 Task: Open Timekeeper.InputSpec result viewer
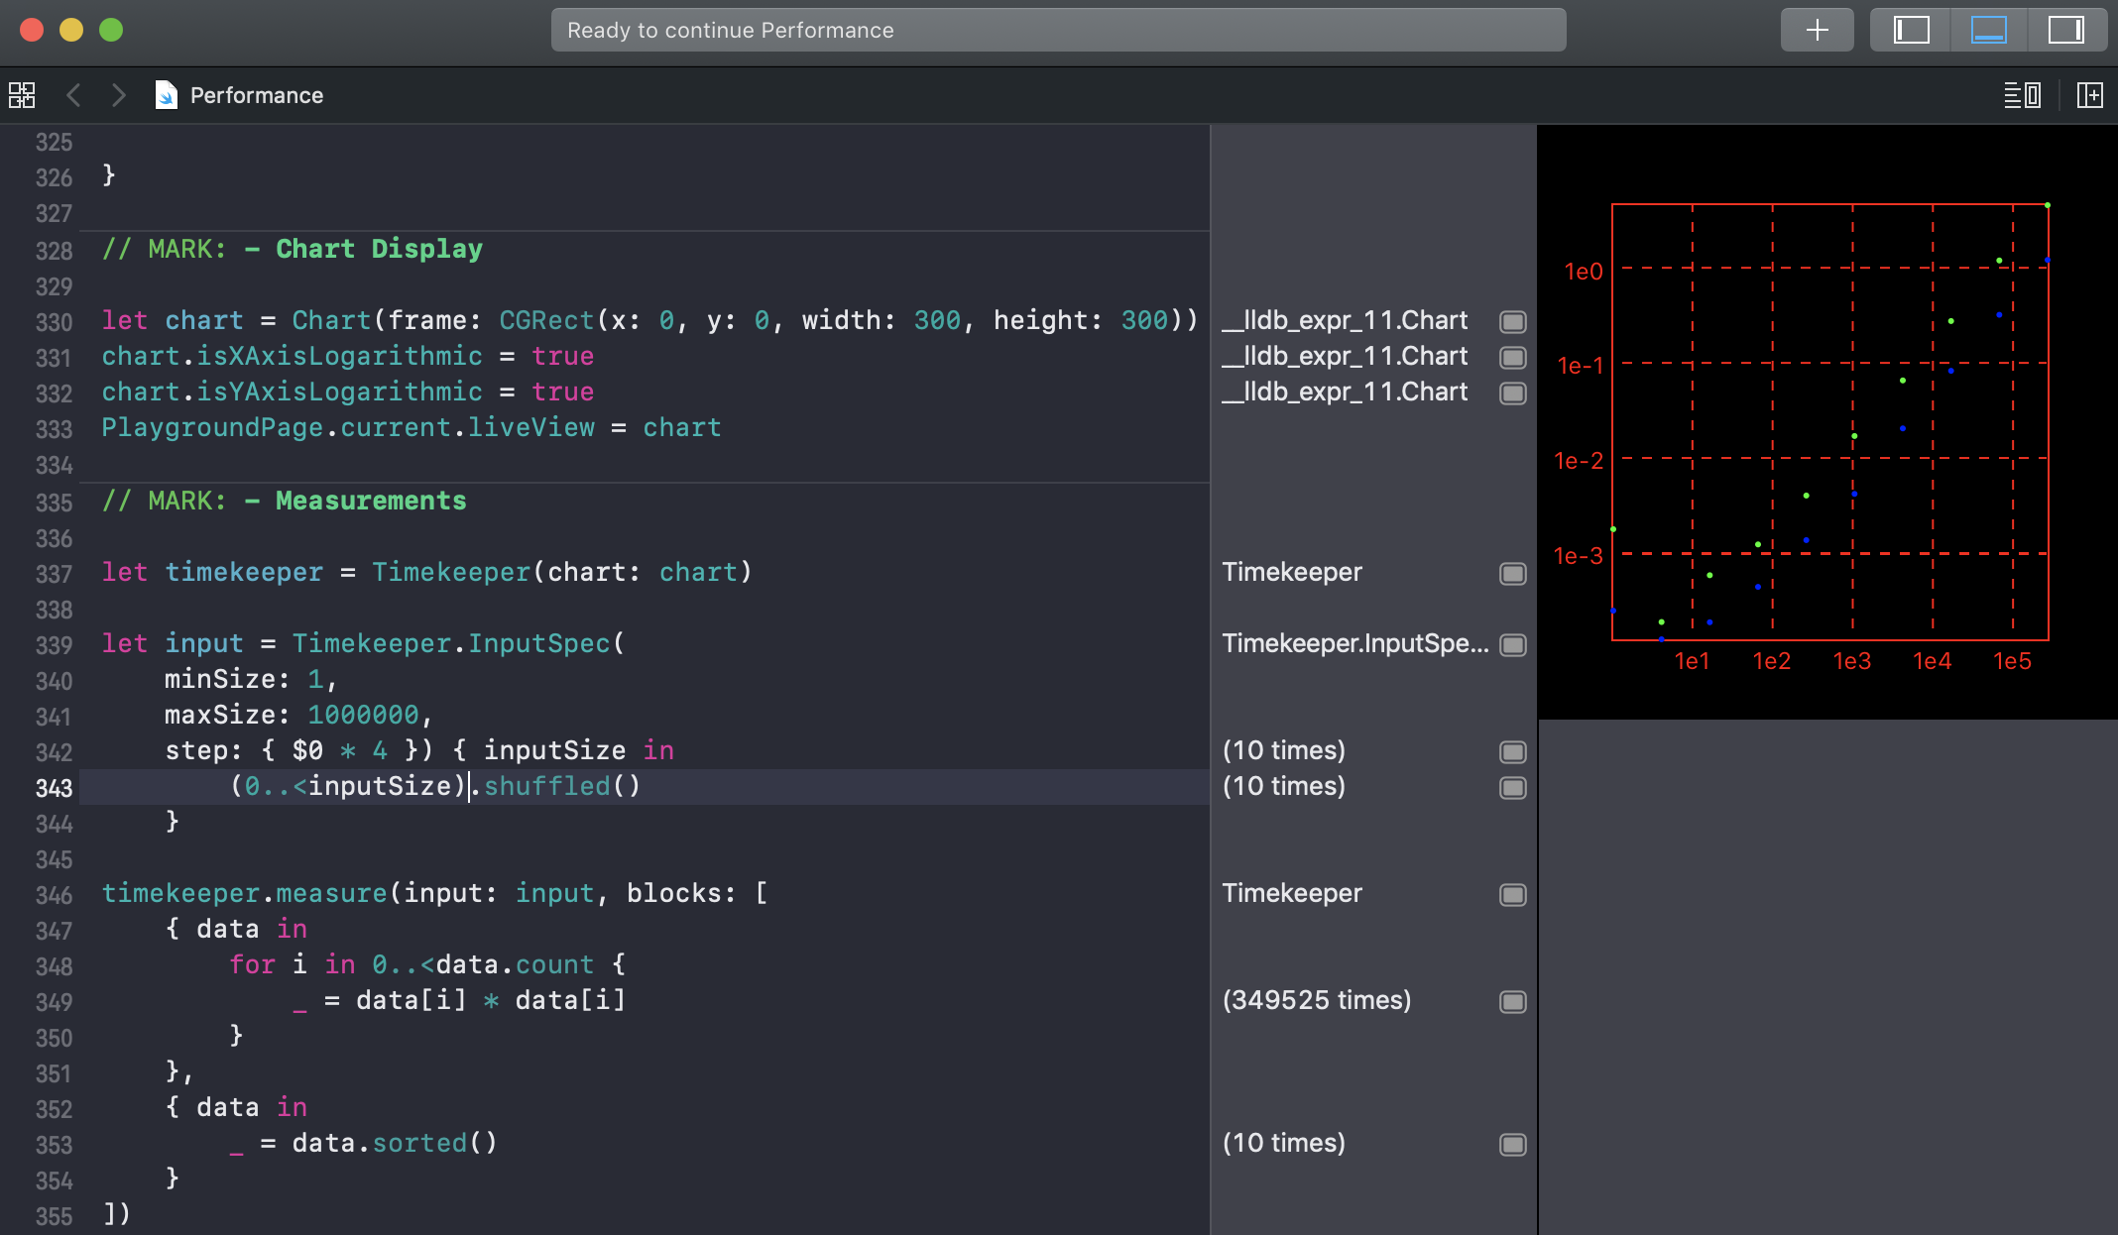point(1512,644)
